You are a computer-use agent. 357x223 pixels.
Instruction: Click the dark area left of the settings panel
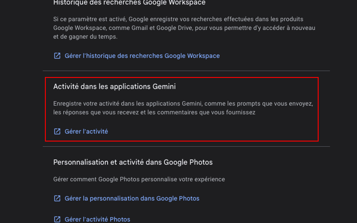(x=21, y=111)
